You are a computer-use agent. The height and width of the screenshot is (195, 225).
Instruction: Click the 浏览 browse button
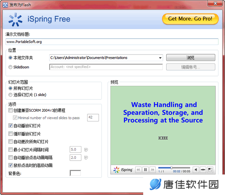click(x=191, y=57)
